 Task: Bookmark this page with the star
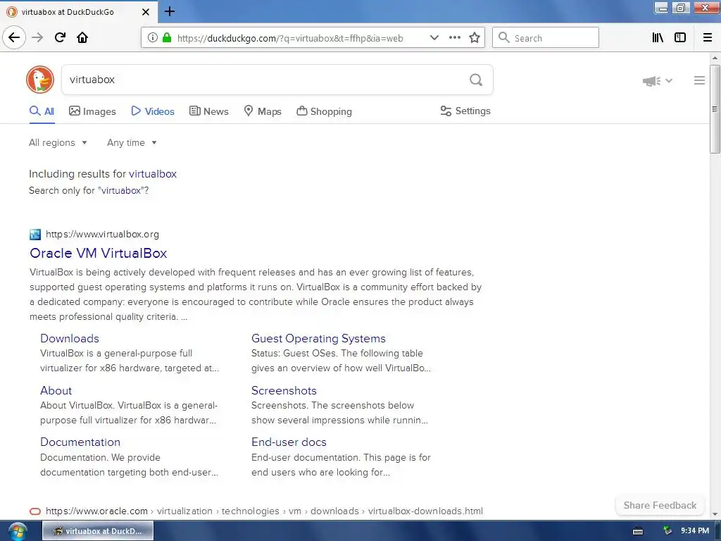[x=475, y=38]
